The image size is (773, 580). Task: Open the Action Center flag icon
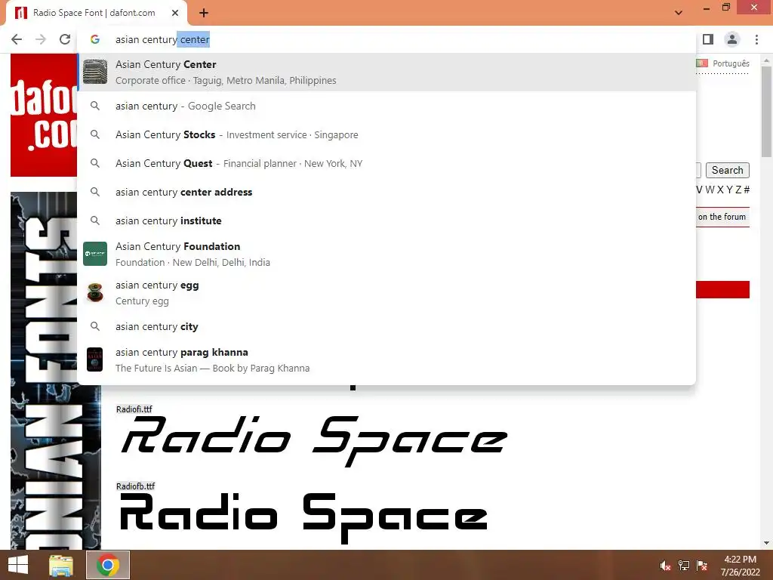pos(702,566)
